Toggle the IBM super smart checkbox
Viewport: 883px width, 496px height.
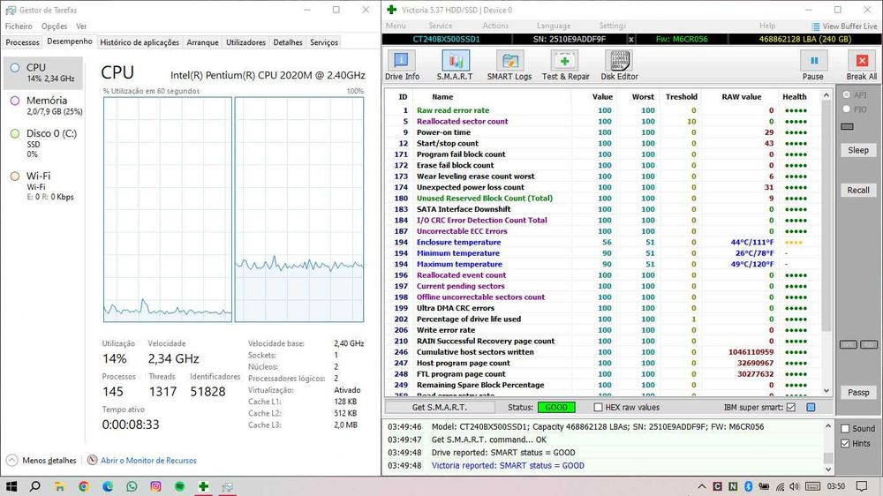click(x=790, y=407)
